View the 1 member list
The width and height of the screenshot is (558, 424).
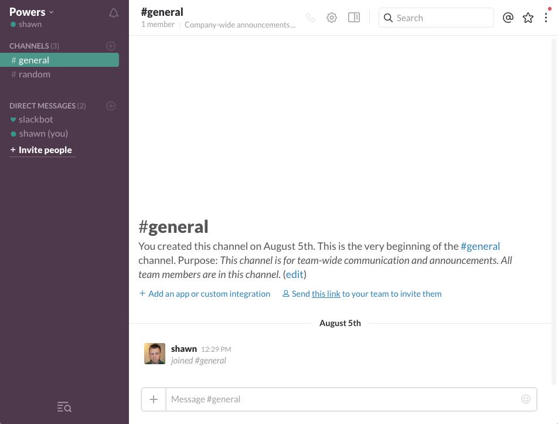158,25
